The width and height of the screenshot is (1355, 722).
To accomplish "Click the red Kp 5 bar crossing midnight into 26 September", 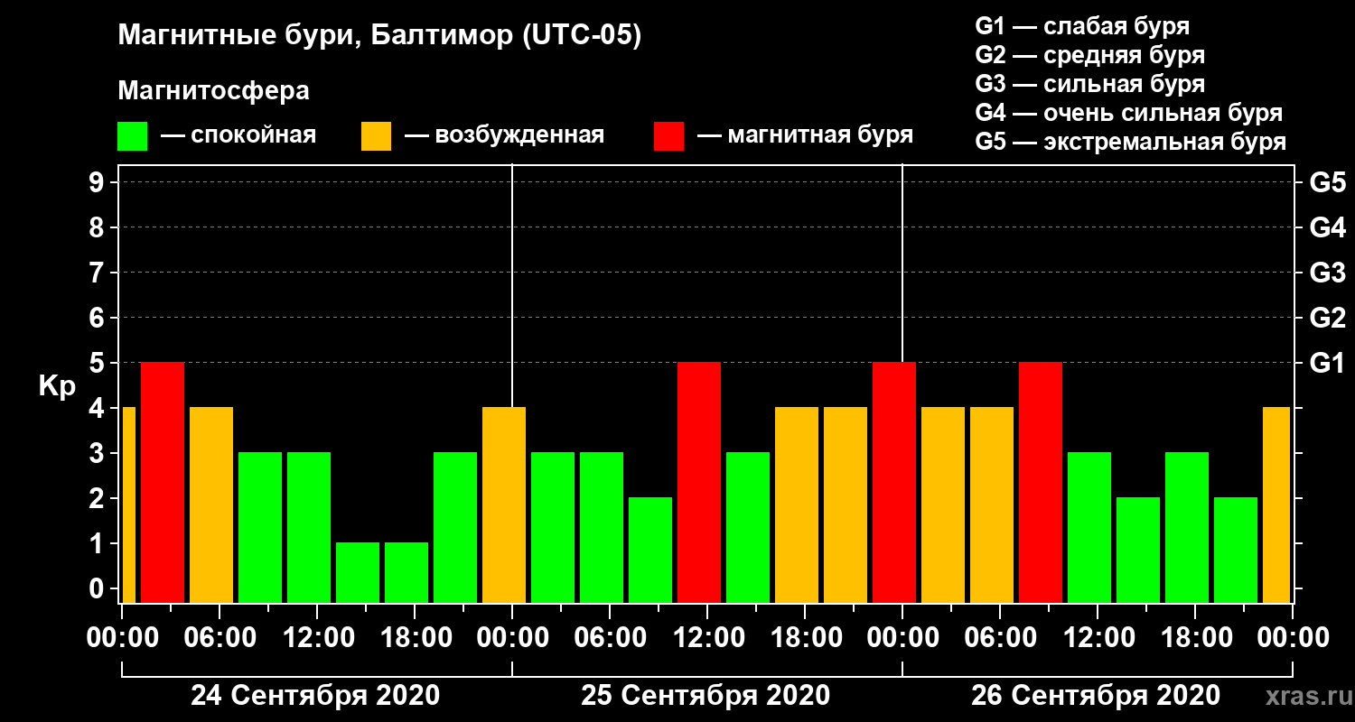I will point(894,482).
